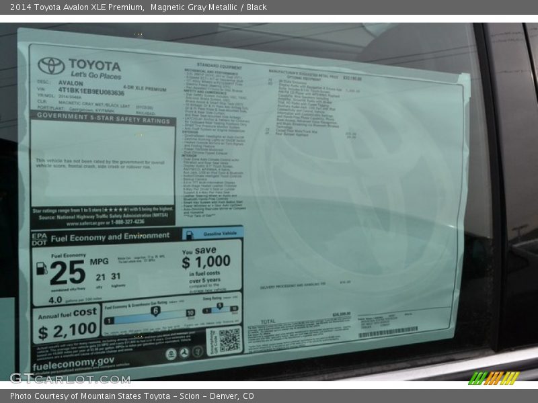This screenshot has width=538, height=403.
Task: Select the five-star rating symbols
Action: tap(114, 210)
